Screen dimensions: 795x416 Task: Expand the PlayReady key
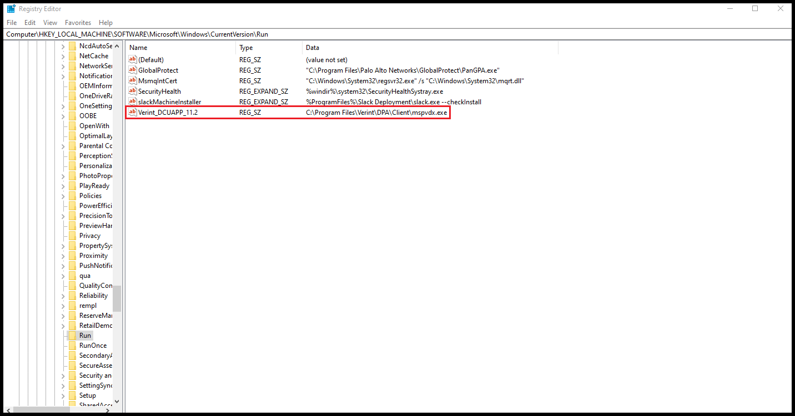point(63,186)
